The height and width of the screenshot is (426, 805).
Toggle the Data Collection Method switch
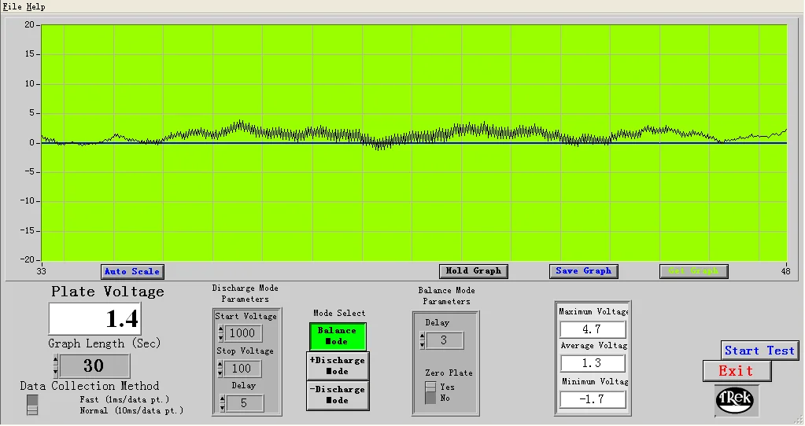(32, 404)
